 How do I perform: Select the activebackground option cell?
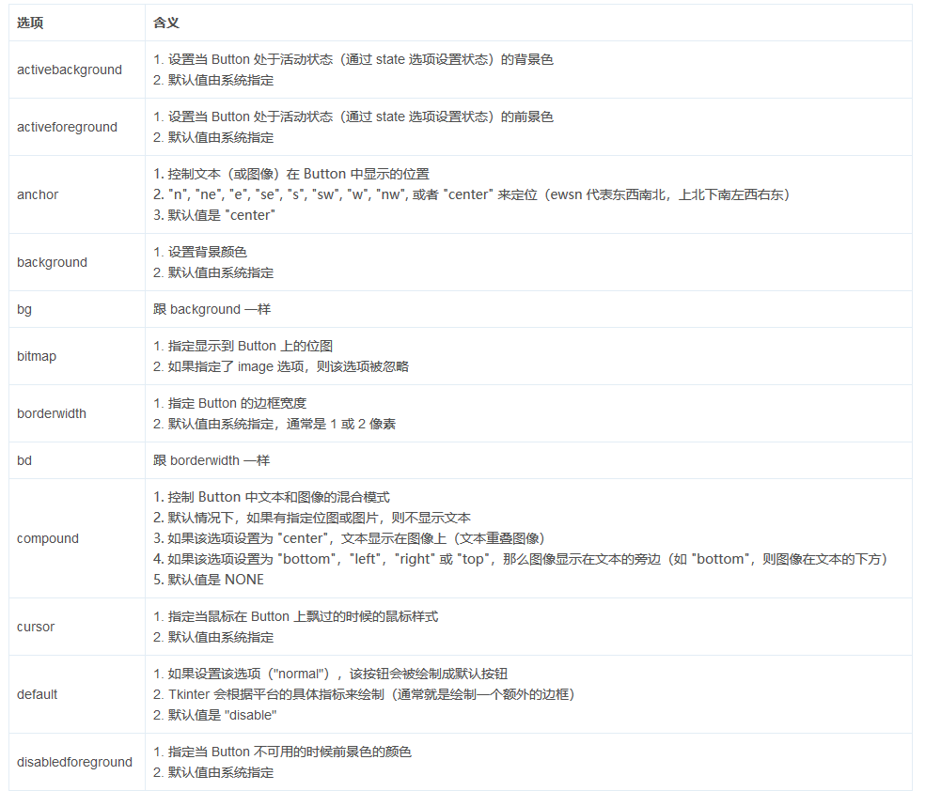click(x=69, y=70)
